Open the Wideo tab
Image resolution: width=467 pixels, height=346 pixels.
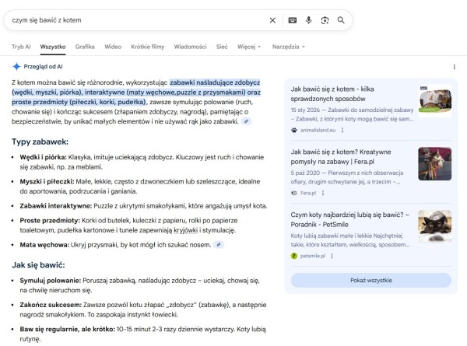point(113,47)
